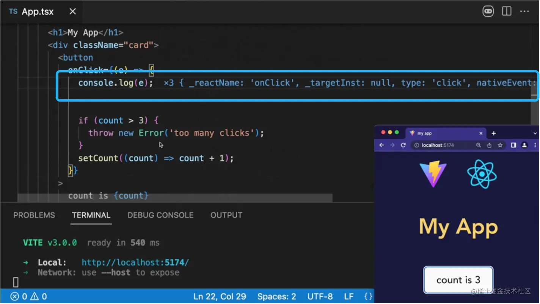
Task: Open a new browser tab with plus
Action: click(x=494, y=133)
